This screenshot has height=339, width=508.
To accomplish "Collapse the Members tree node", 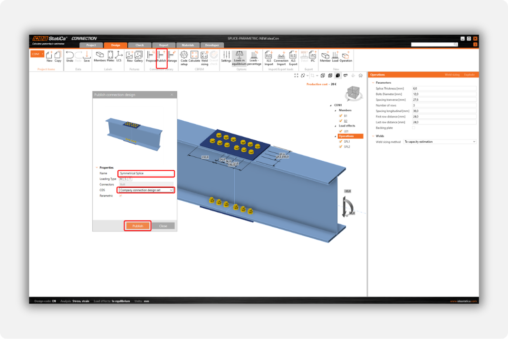I will (335, 110).
